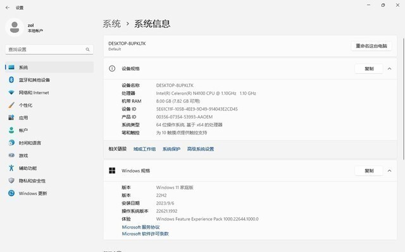Select the 8.00 GB RAM value
The height and width of the screenshot is (252, 405).
point(178,101)
